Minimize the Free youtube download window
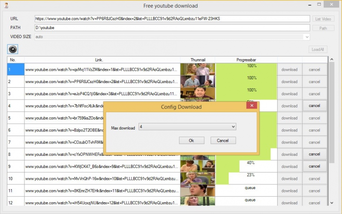The width and height of the screenshot is (342, 214). [x=310, y=5]
